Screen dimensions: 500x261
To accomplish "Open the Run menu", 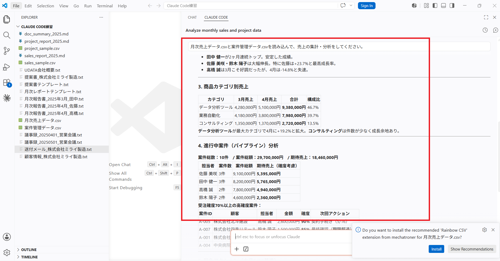I will click(x=88, y=6).
